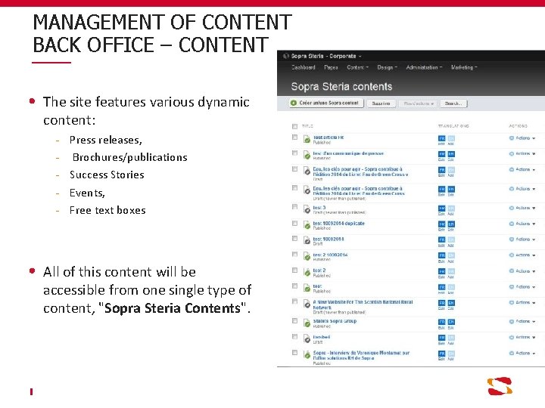The height and width of the screenshot is (408, 545).
Task: Open the Content menu
Action: 357,67
